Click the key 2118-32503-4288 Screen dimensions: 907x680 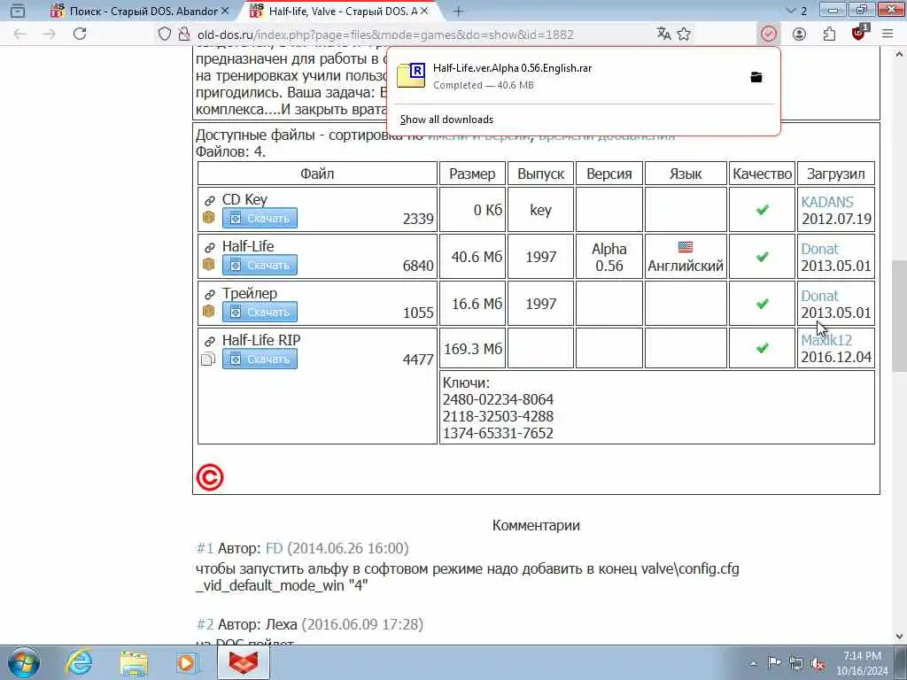pyautogui.click(x=498, y=416)
